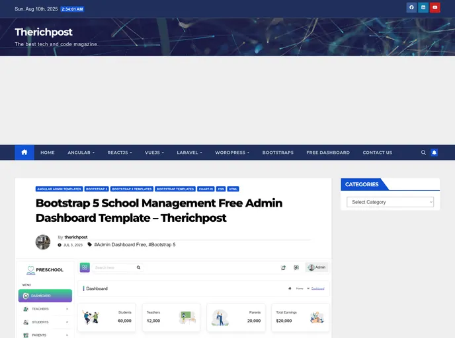Open the therichpost author link
The image size is (455, 338).
tap(76, 237)
